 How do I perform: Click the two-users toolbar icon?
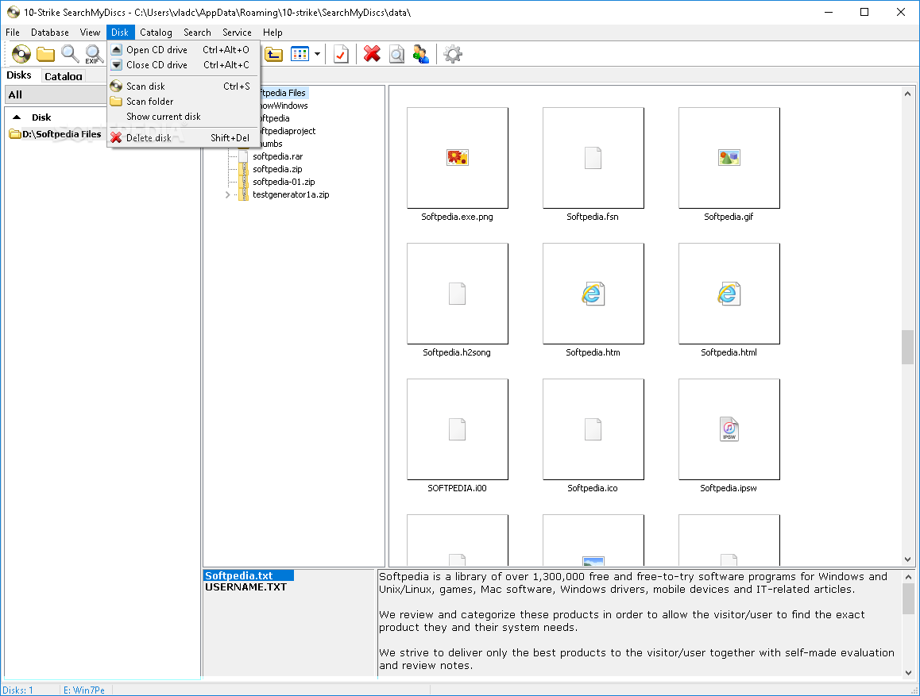click(421, 55)
